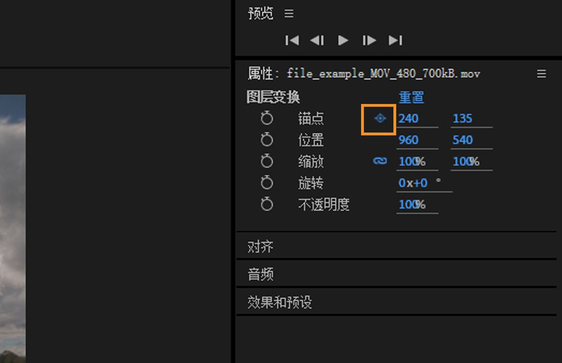Enable the 锚点 keyframe stopwatch

point(267,118)
